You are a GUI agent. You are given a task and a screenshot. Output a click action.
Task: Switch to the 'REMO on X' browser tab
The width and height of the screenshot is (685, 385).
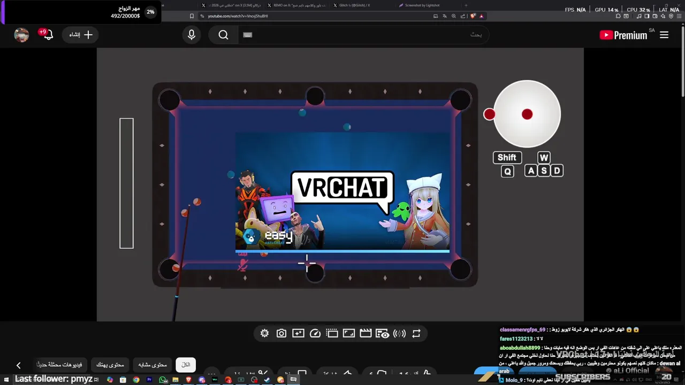click(296, 5)
